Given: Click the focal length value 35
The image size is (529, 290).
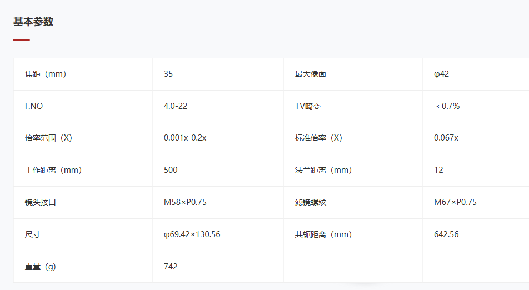Looking at the screenshot, I should coord(168,74).
